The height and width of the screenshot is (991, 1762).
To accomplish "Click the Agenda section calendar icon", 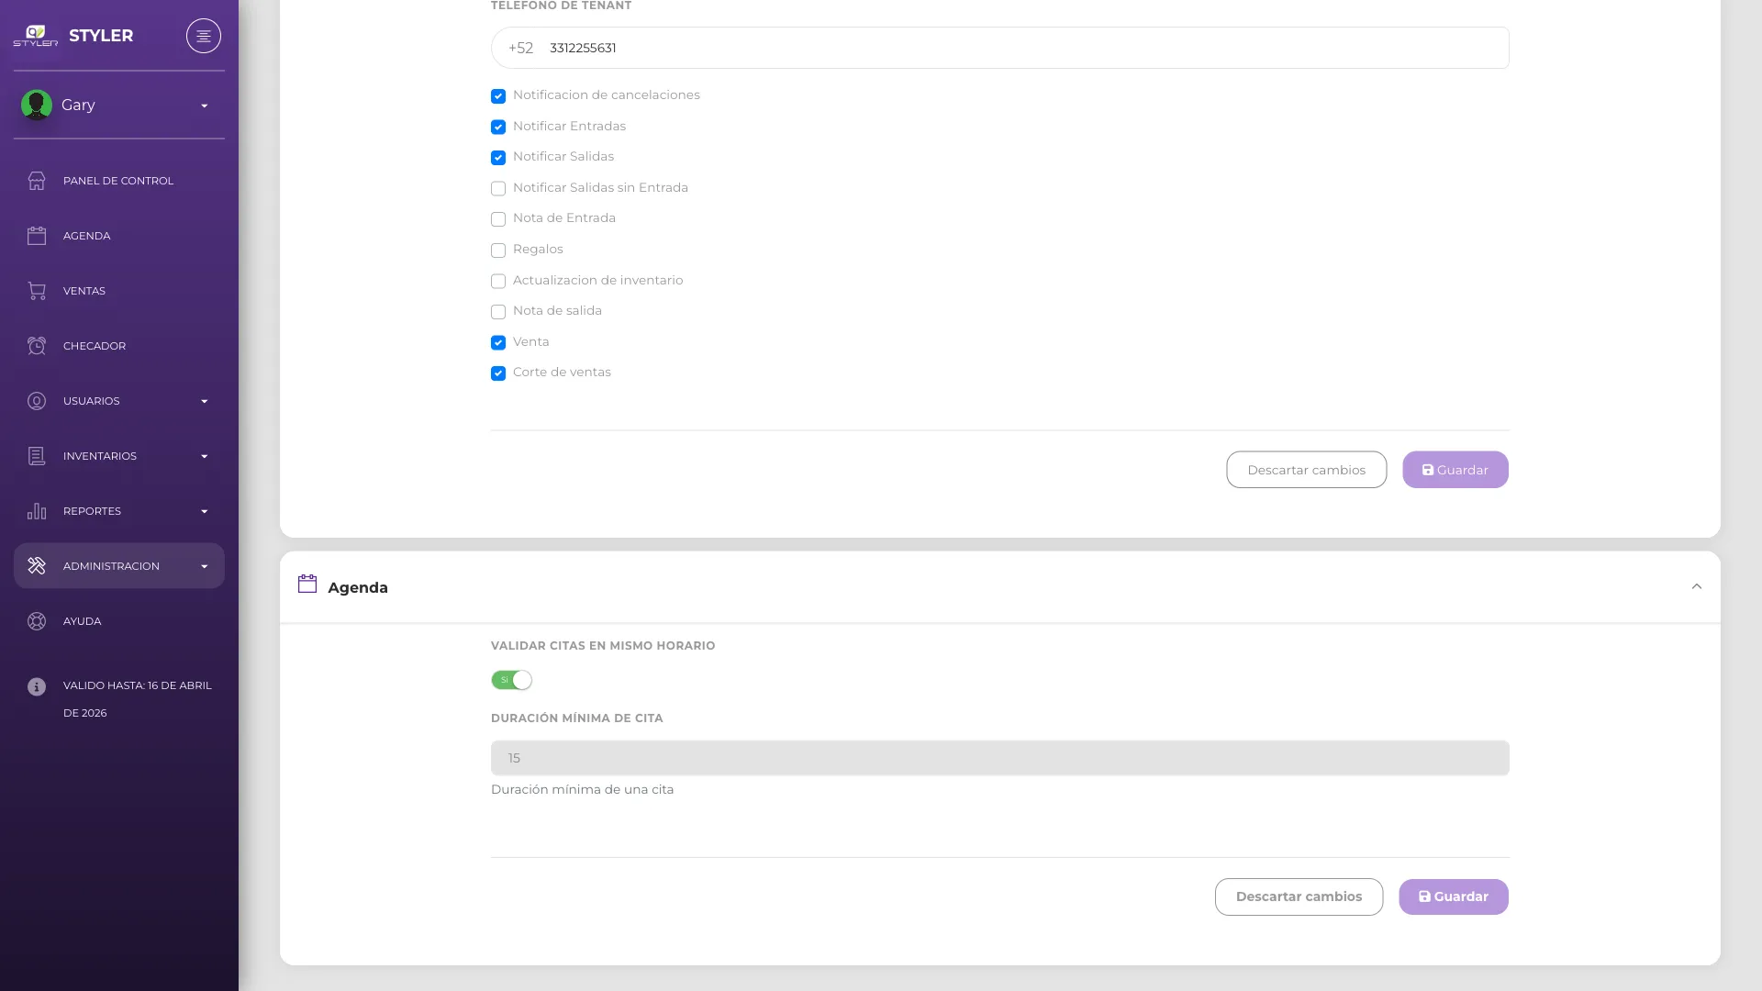I will (x=307, y=584).
